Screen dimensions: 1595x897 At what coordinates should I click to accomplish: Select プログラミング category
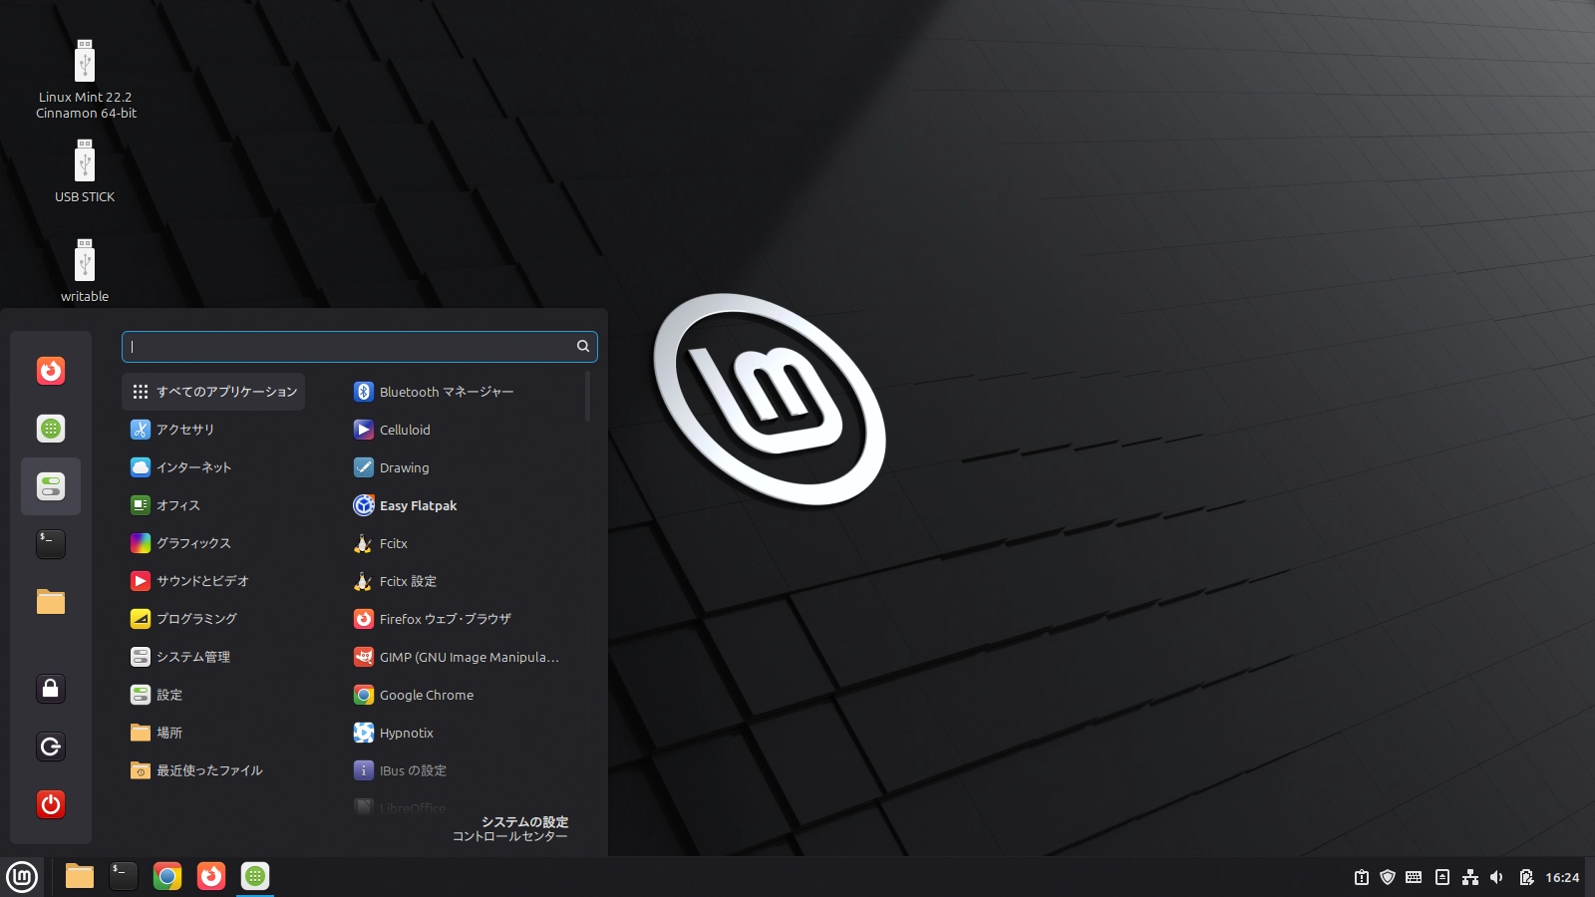213,619
